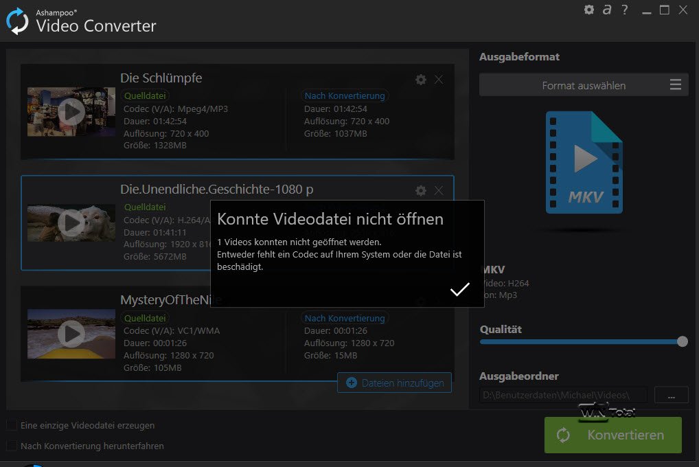Open help via the question mark icon

coord(625,10)
